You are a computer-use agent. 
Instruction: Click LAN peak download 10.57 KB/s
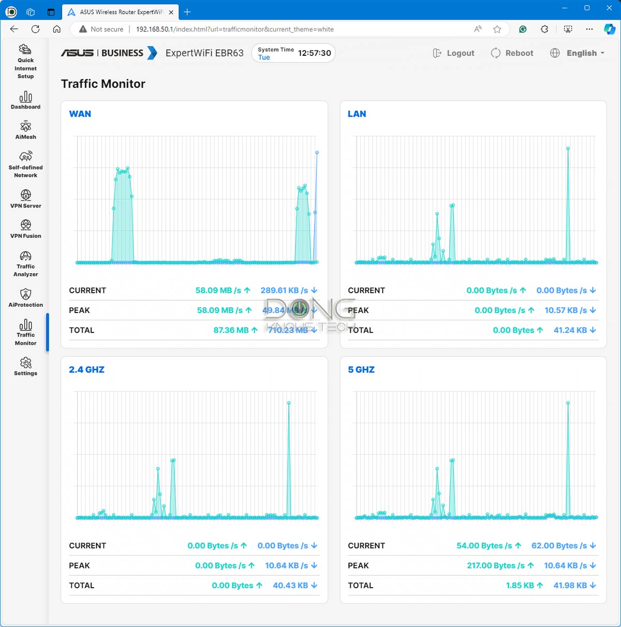tap(570, 310)
